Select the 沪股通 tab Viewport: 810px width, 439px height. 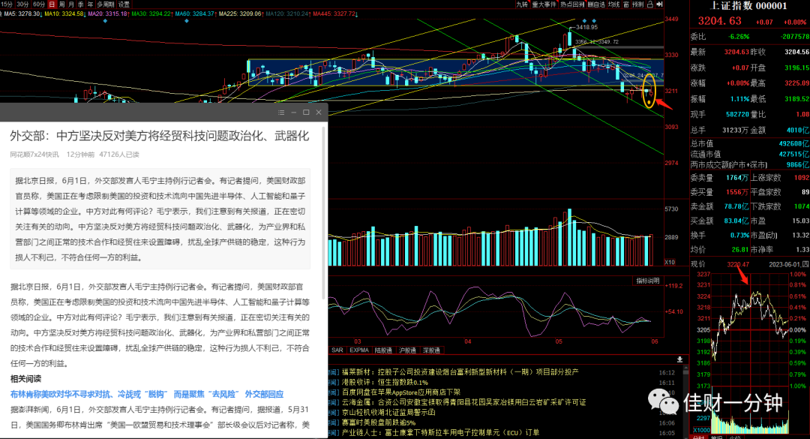pos(407,350)
